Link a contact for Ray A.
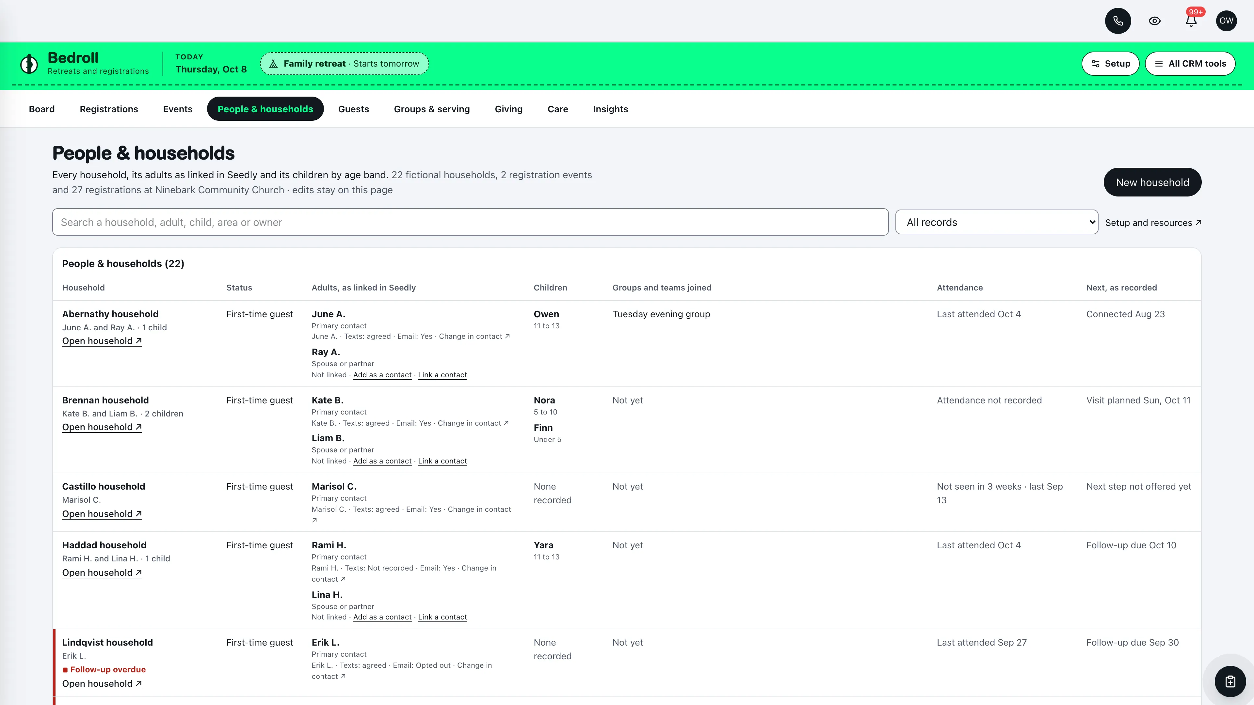The image size is (1254, 705). click(x=442, y=375)
